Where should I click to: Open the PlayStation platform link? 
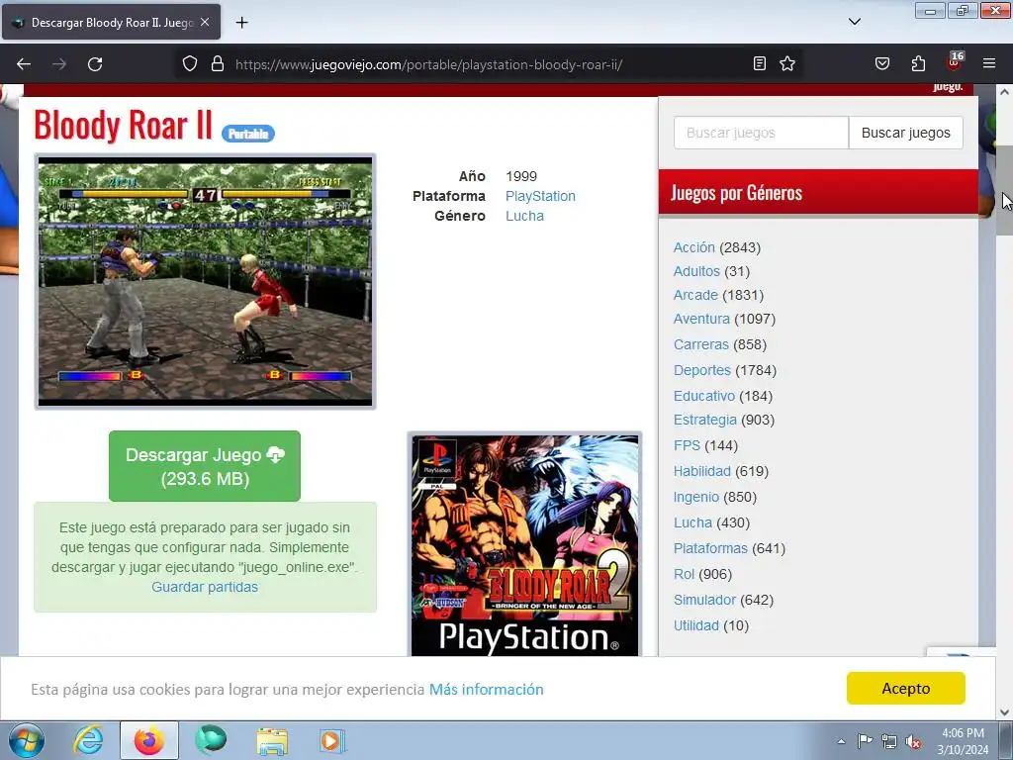(540, 196)
